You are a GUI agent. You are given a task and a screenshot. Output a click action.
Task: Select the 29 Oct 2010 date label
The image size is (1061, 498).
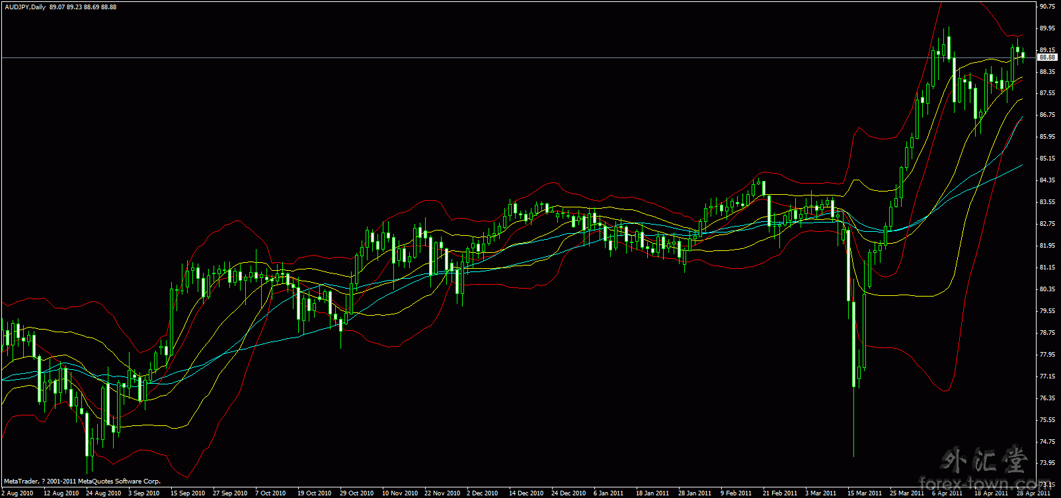click(357, 493)
